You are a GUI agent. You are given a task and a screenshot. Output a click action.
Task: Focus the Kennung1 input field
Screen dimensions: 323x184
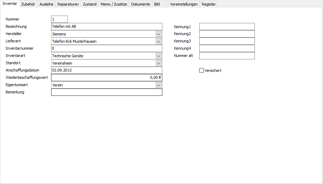(x=227, y=27)
